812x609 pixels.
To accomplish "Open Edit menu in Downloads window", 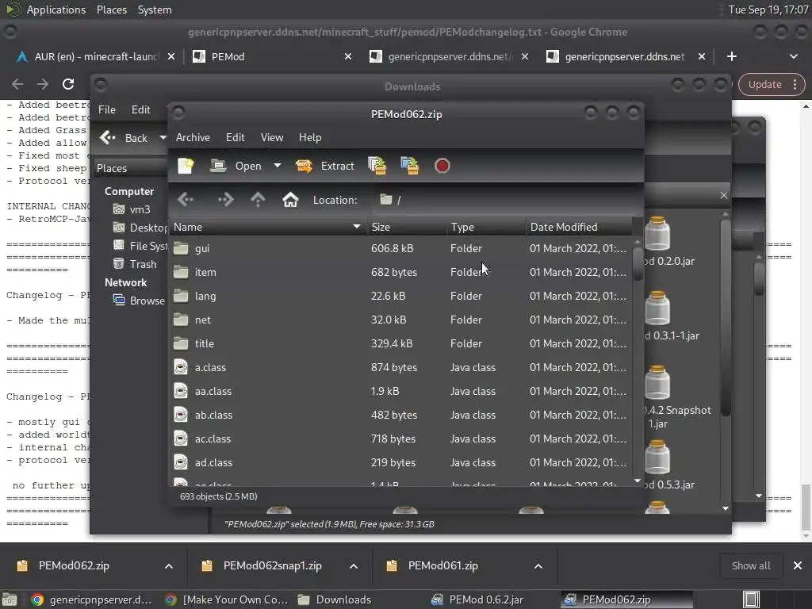I will tap(140, 109).
